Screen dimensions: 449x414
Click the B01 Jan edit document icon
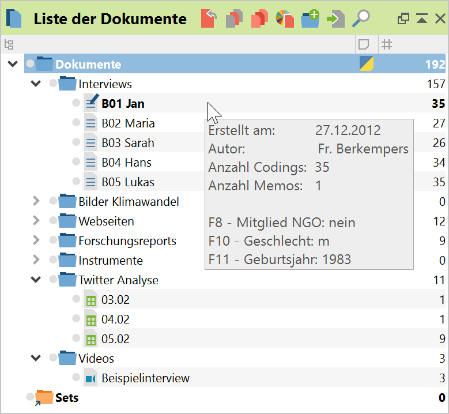92,102
